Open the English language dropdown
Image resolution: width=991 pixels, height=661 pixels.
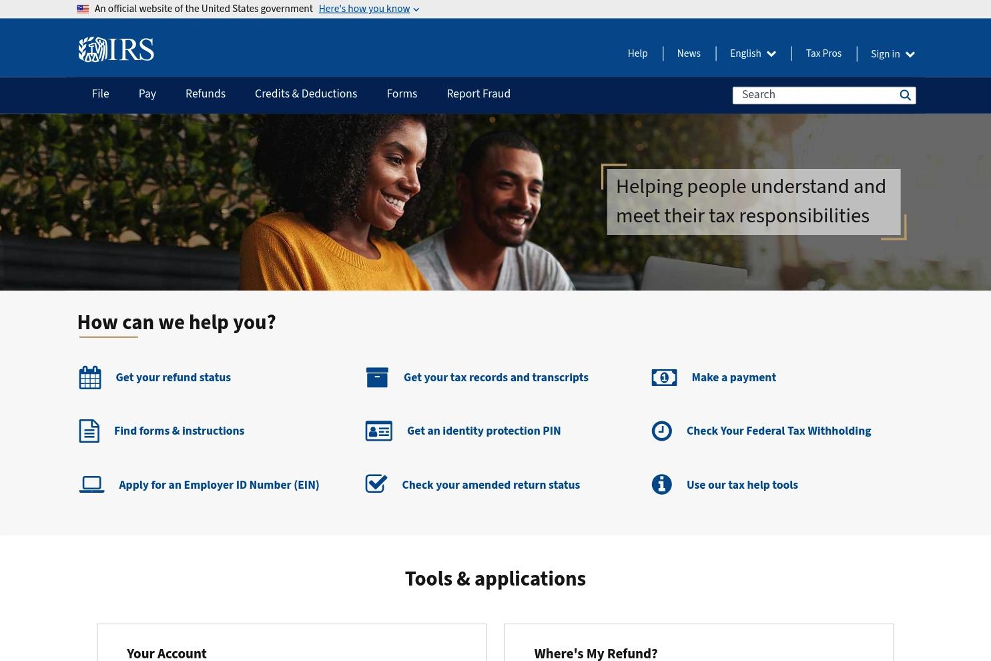click(x=753, y=53)
